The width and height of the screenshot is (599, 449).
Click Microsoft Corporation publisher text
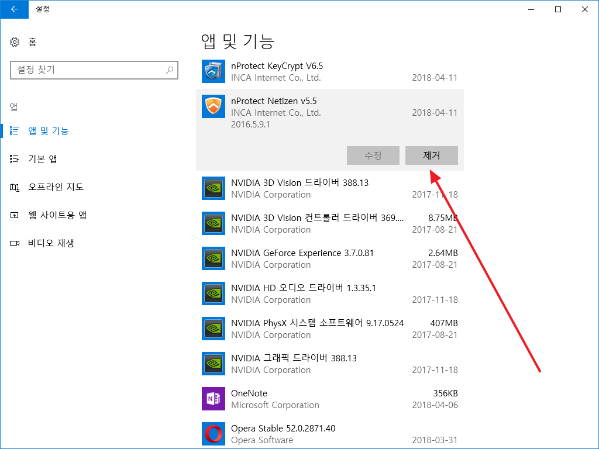[x=275, y=405]
